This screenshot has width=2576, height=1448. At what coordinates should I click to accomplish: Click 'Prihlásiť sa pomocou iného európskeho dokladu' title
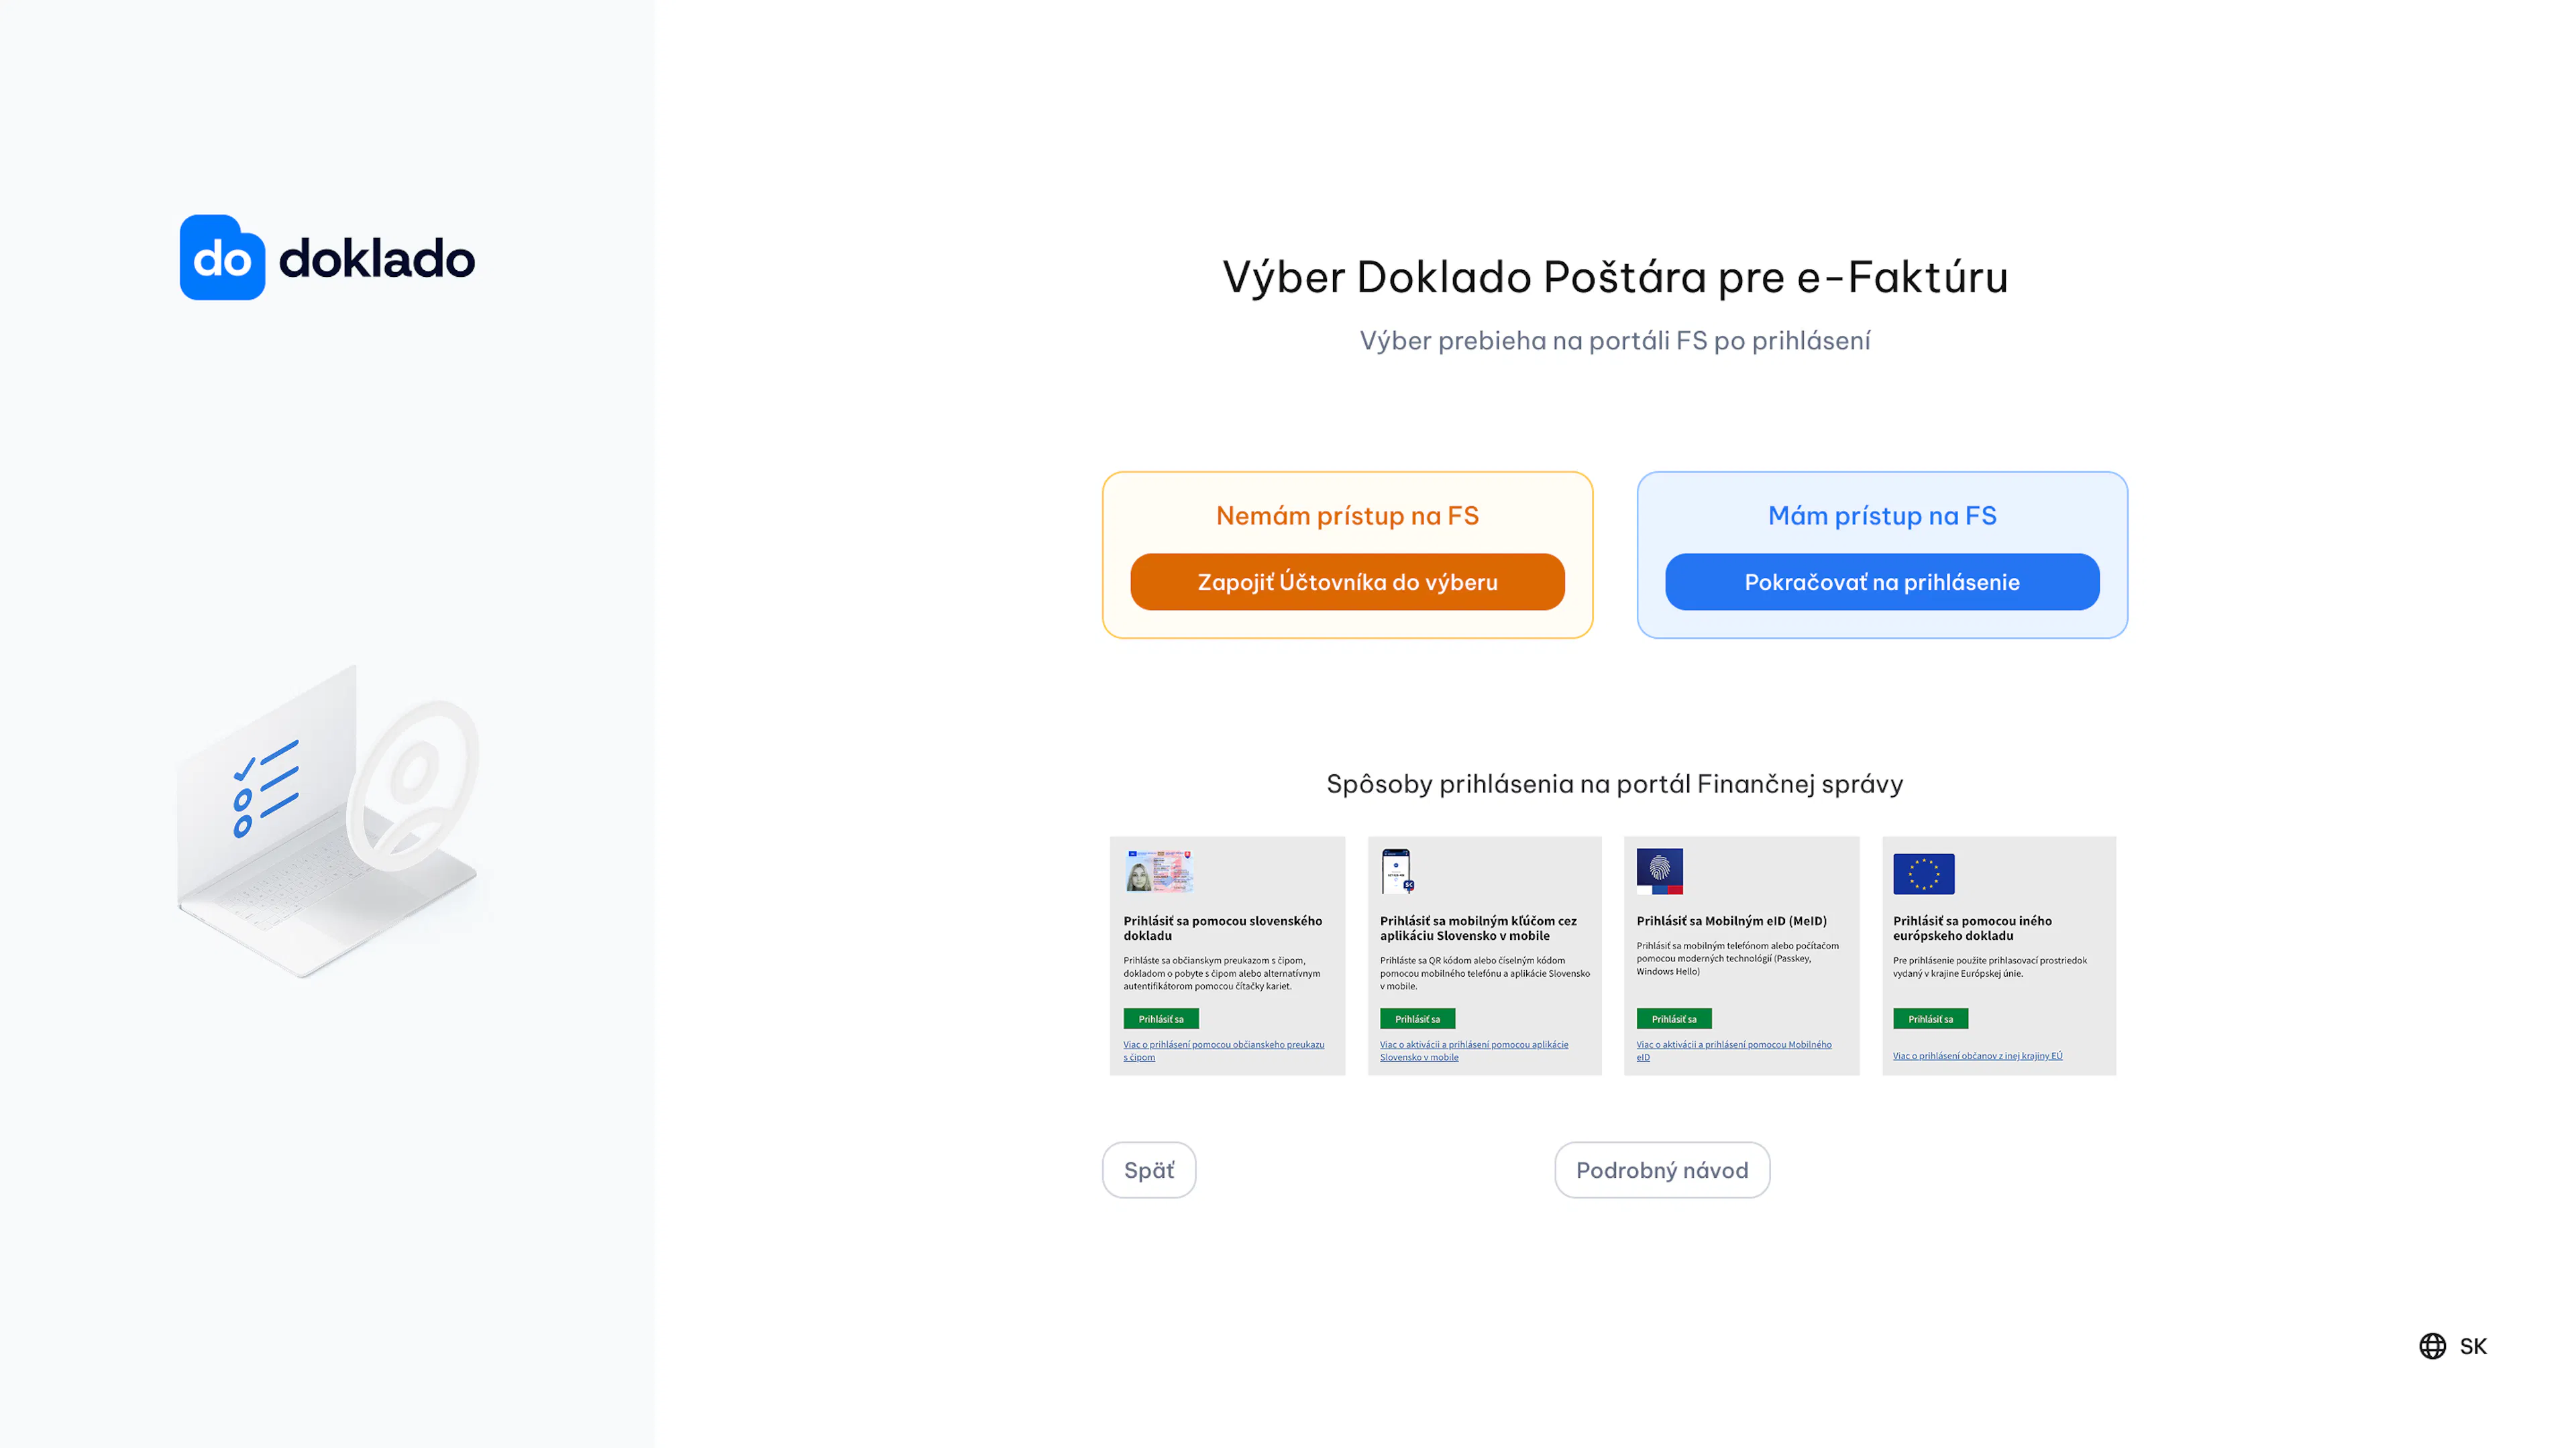(x=1972, y=928)
